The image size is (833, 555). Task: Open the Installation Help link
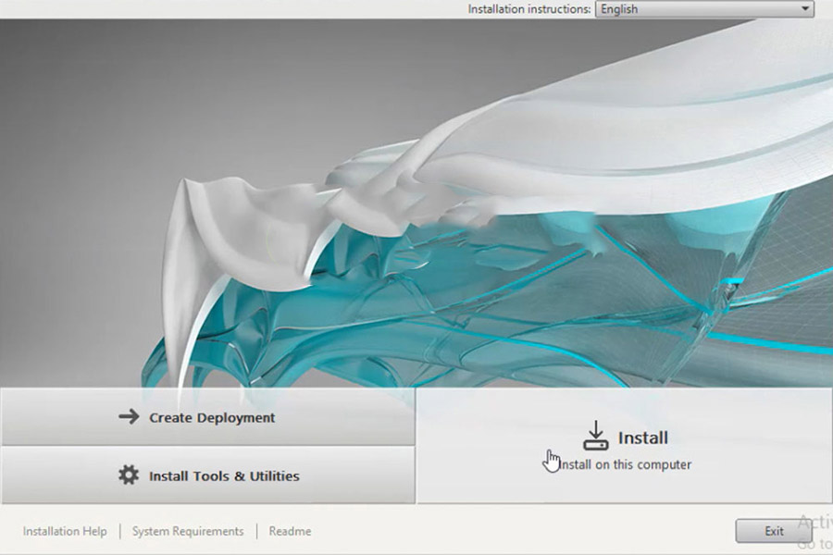65,531
